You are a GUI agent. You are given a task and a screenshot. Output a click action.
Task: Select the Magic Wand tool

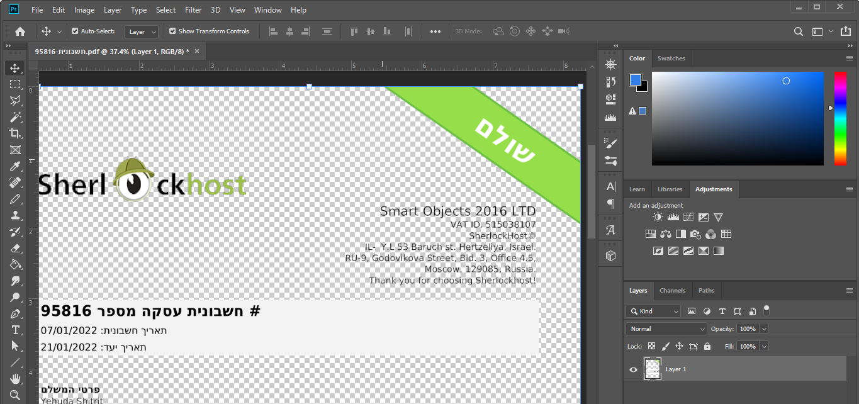point(15,117)
